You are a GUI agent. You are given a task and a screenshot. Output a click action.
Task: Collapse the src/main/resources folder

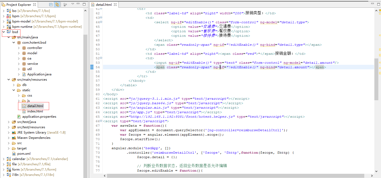point(8,80)
